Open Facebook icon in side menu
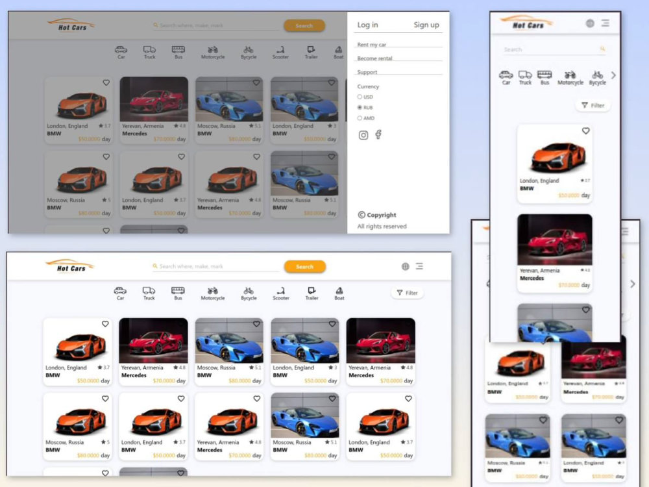This screenshot has height=487, width=649. click(x=378, y=134)
